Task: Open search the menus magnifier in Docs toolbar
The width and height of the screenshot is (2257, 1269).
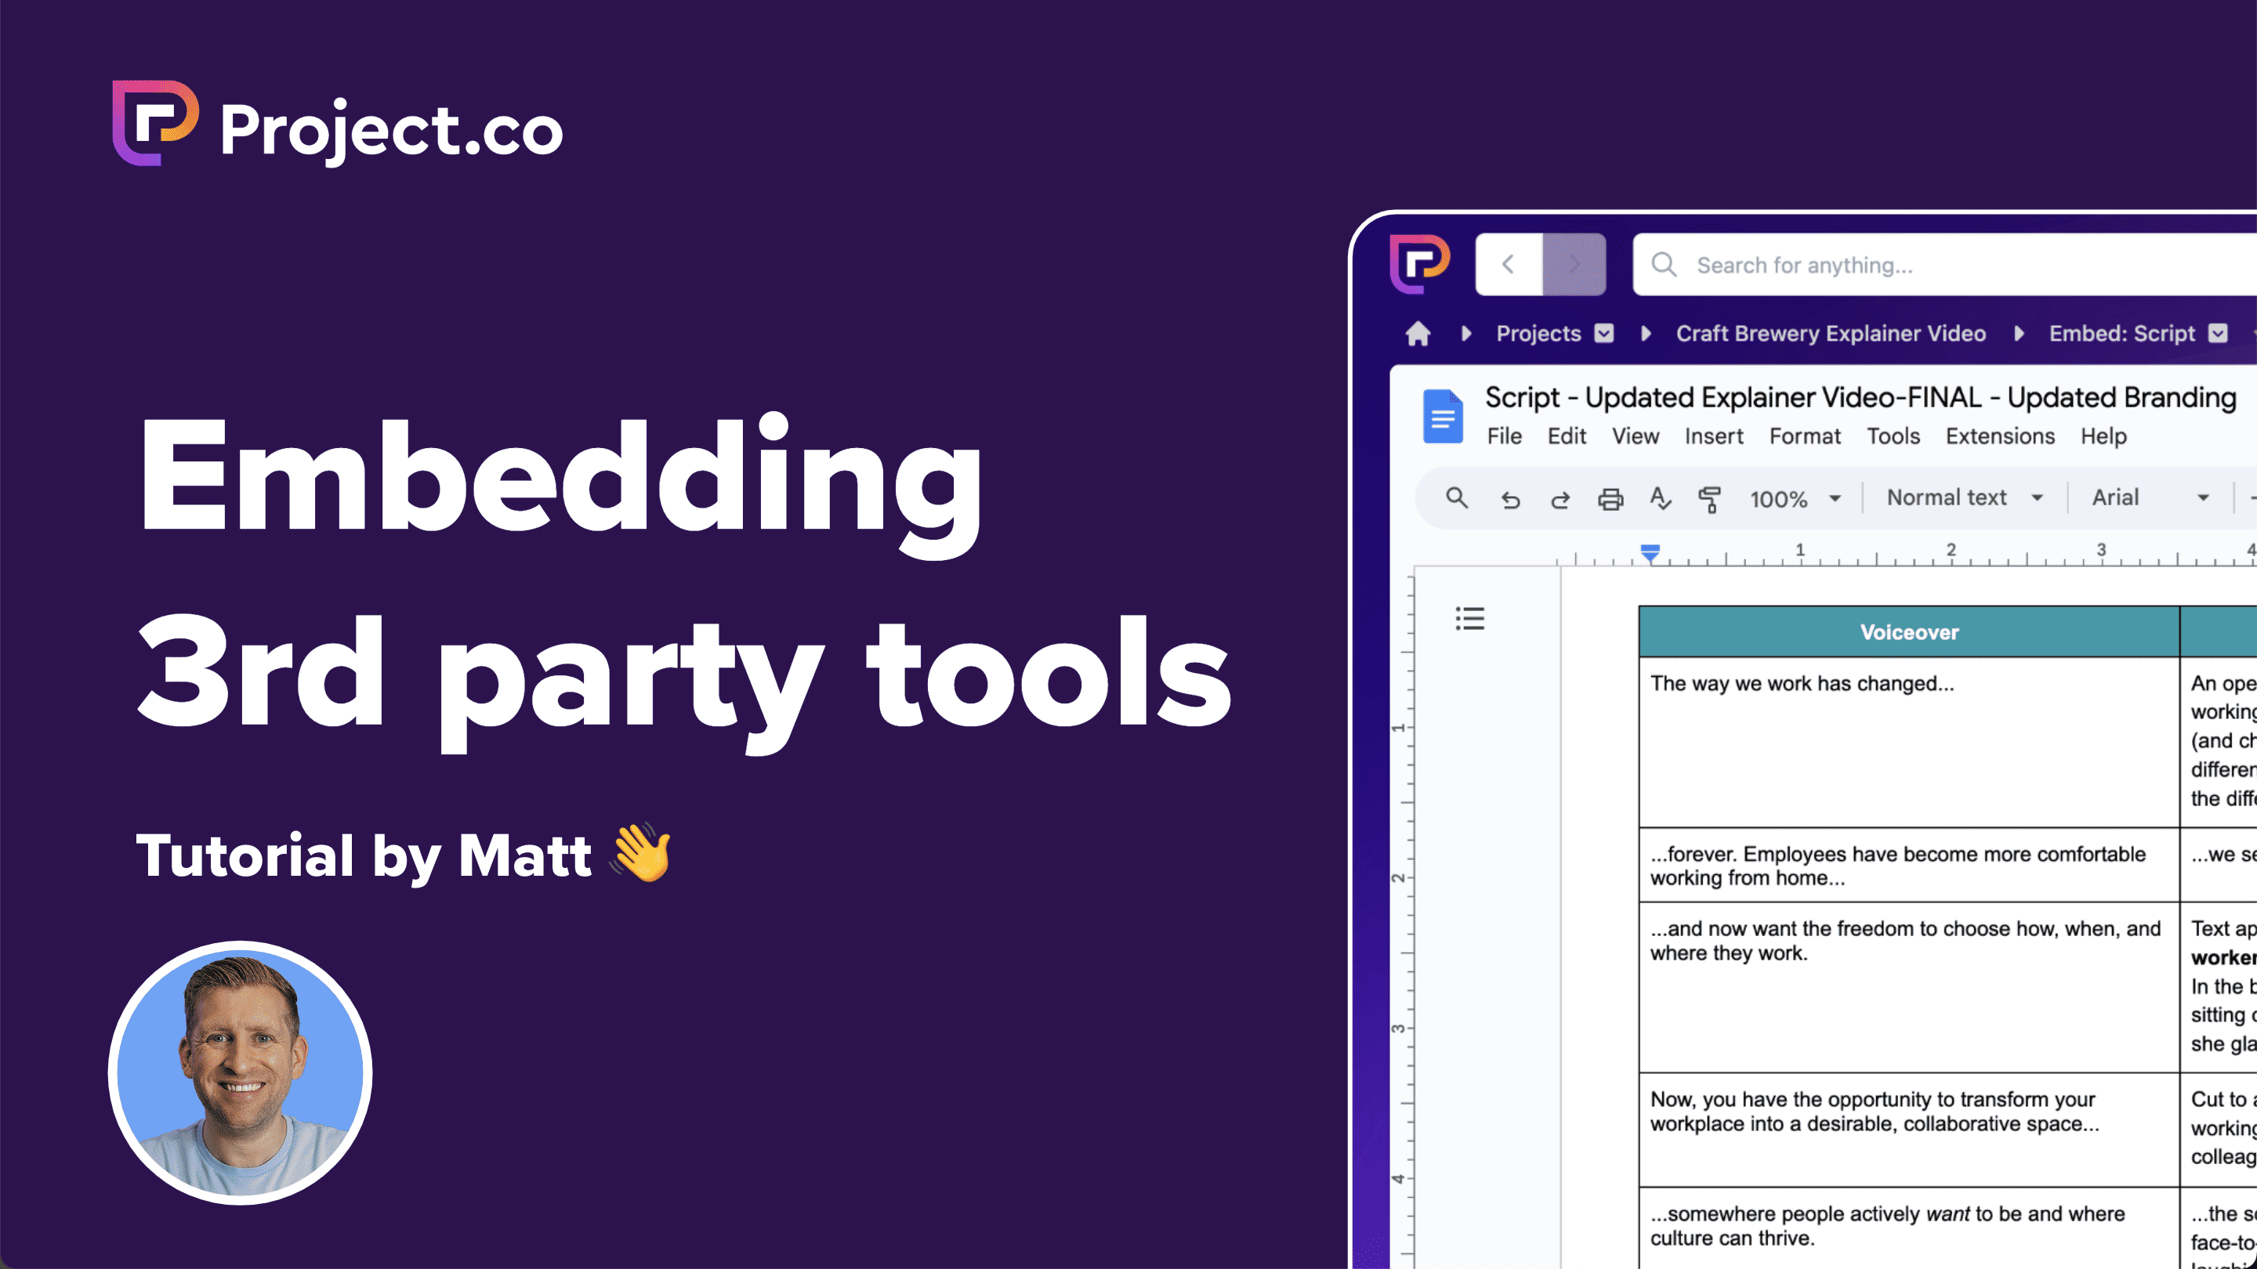Action: pyautogui.click(x=1456, y=498)
